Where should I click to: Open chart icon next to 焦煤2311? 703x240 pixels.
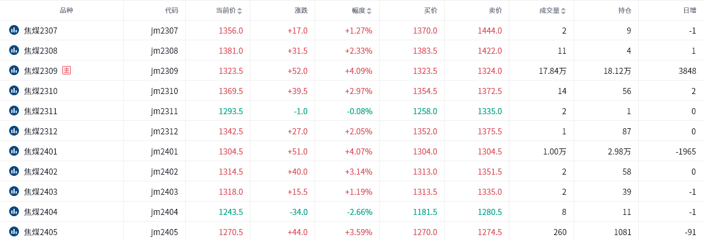pyautogui.click(x=14, y=111)
